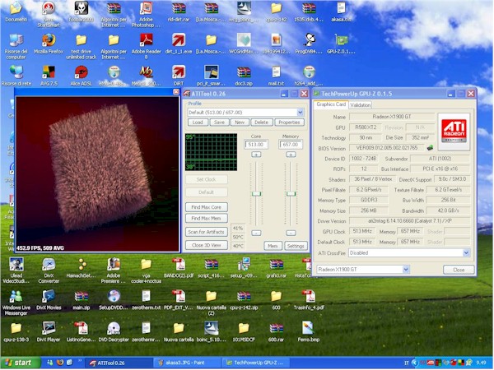494x370 pixels.
Task: Open the Windows Live Messenger desktop icon
Action: tap(16, 295)
